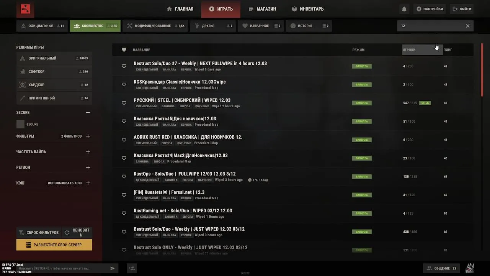The width and height of the screenshot is (490, 276).
Task: Switch to ИСТОРИЯ servers tab
Action: [x=309, y=26]
